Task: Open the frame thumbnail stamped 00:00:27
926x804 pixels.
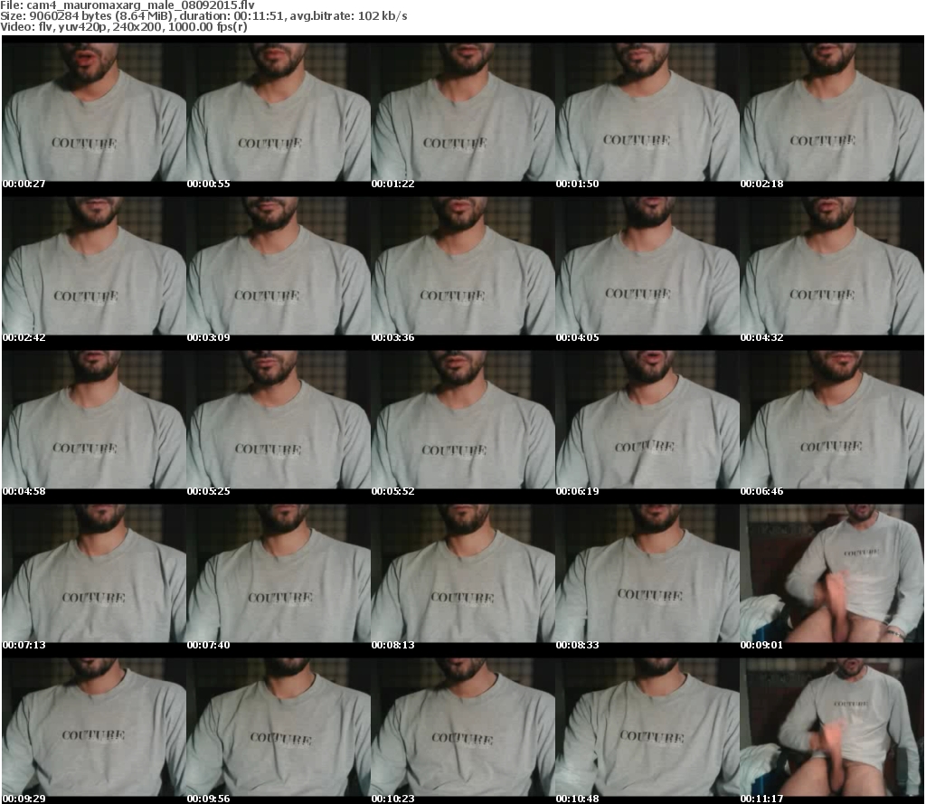Action: [94, 112]
